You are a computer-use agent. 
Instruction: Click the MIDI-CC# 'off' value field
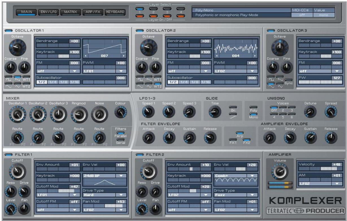click(x=302, y=15)
